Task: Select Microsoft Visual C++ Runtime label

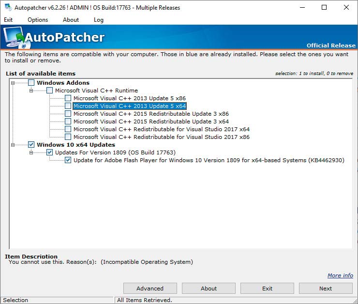Action: coord(96,91)
